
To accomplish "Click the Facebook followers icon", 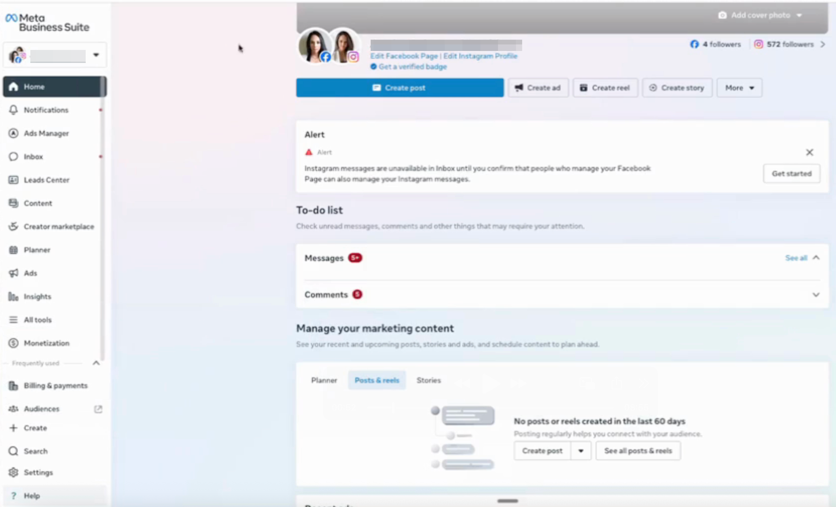I will pyautogui.click(x=695, y=44).
